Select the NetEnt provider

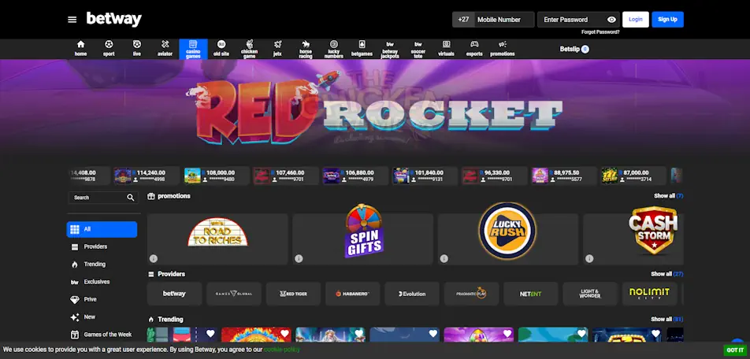point(530,294)
